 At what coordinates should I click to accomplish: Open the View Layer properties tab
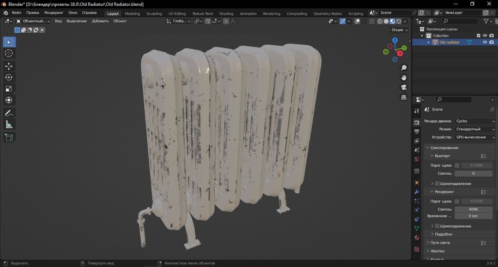pyautogui.click(x=417, y=141)
